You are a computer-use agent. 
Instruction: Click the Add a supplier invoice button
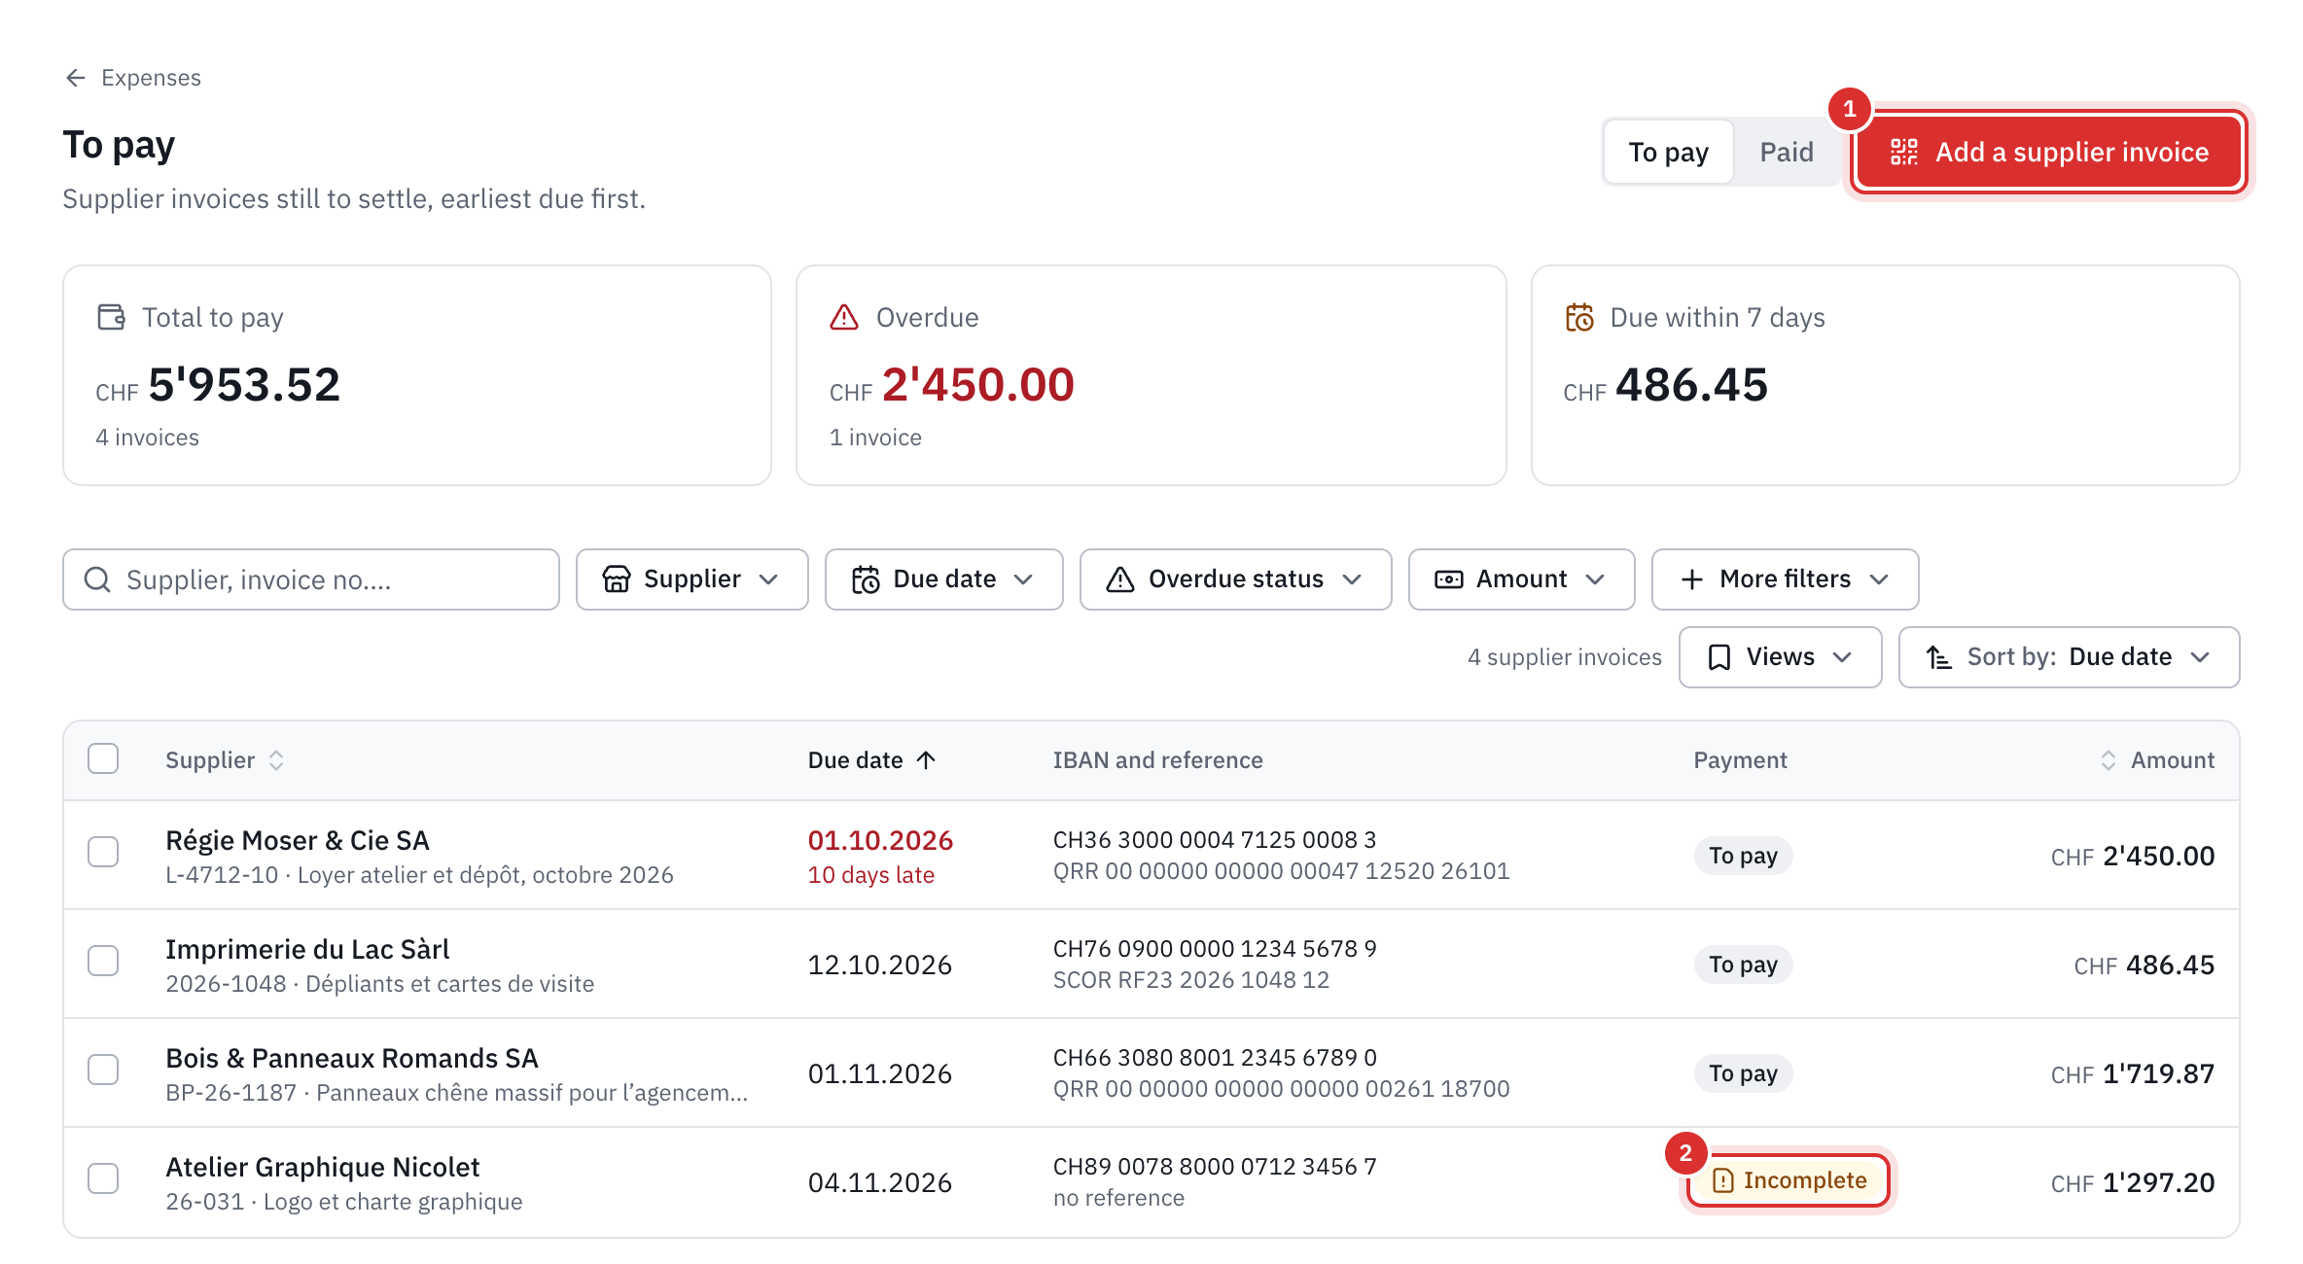[2049, 153]
